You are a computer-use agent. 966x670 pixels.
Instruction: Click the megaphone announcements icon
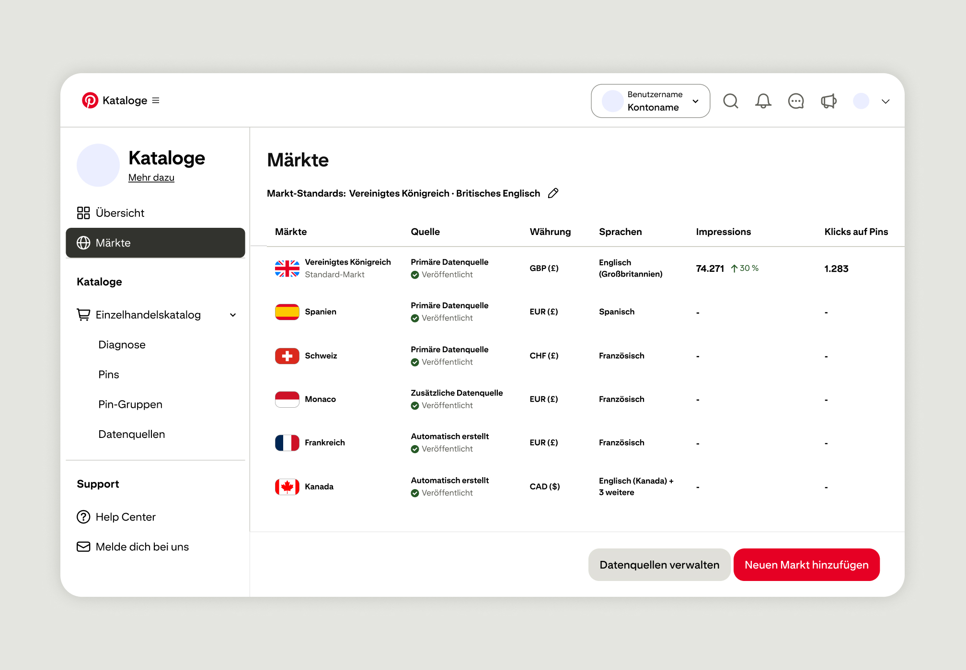click(x=828, y=101)
